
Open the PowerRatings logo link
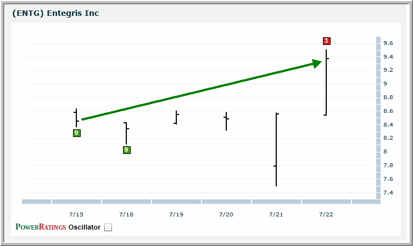tap(41, 227)
